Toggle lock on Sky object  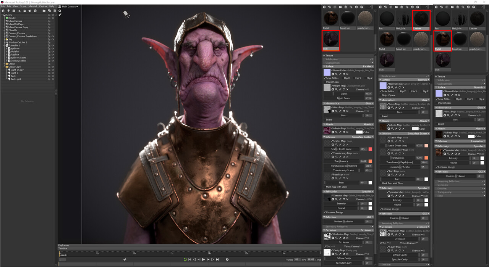49,39
